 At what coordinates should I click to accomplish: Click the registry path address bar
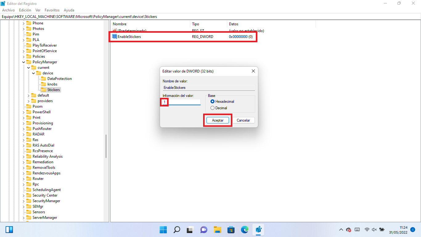[x=211, y=17]
